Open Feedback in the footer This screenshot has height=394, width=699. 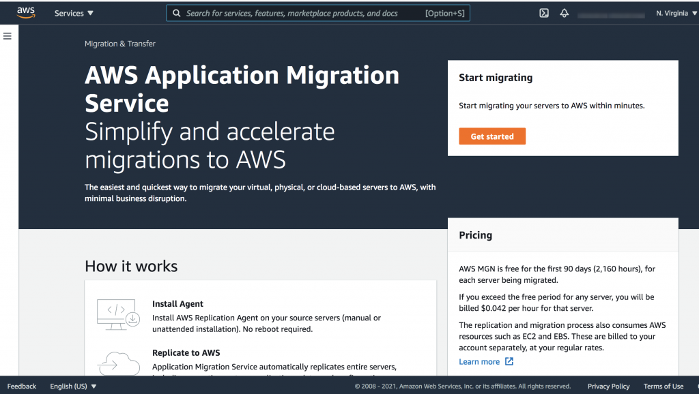pyautogui.click(x=22, y=387)
